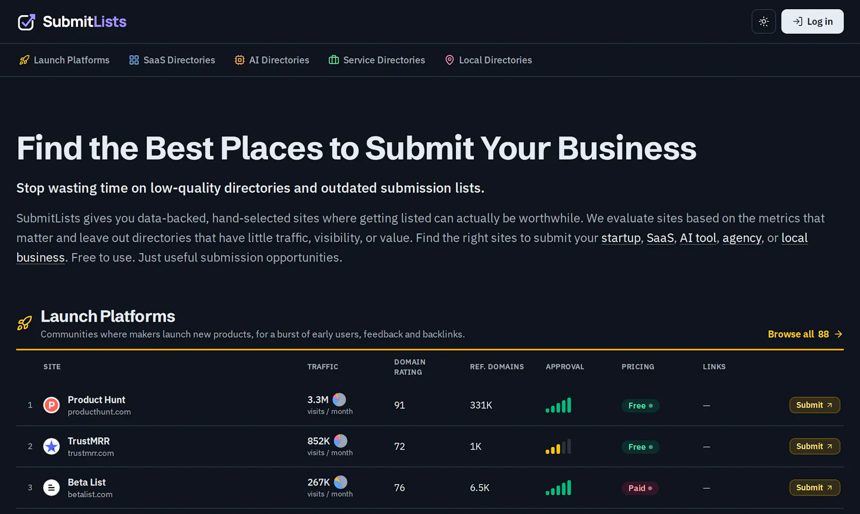Image resolution: width=860 pixels, height=514 pixels.
Task: Click Browse all 88 link
Action: 805,334
